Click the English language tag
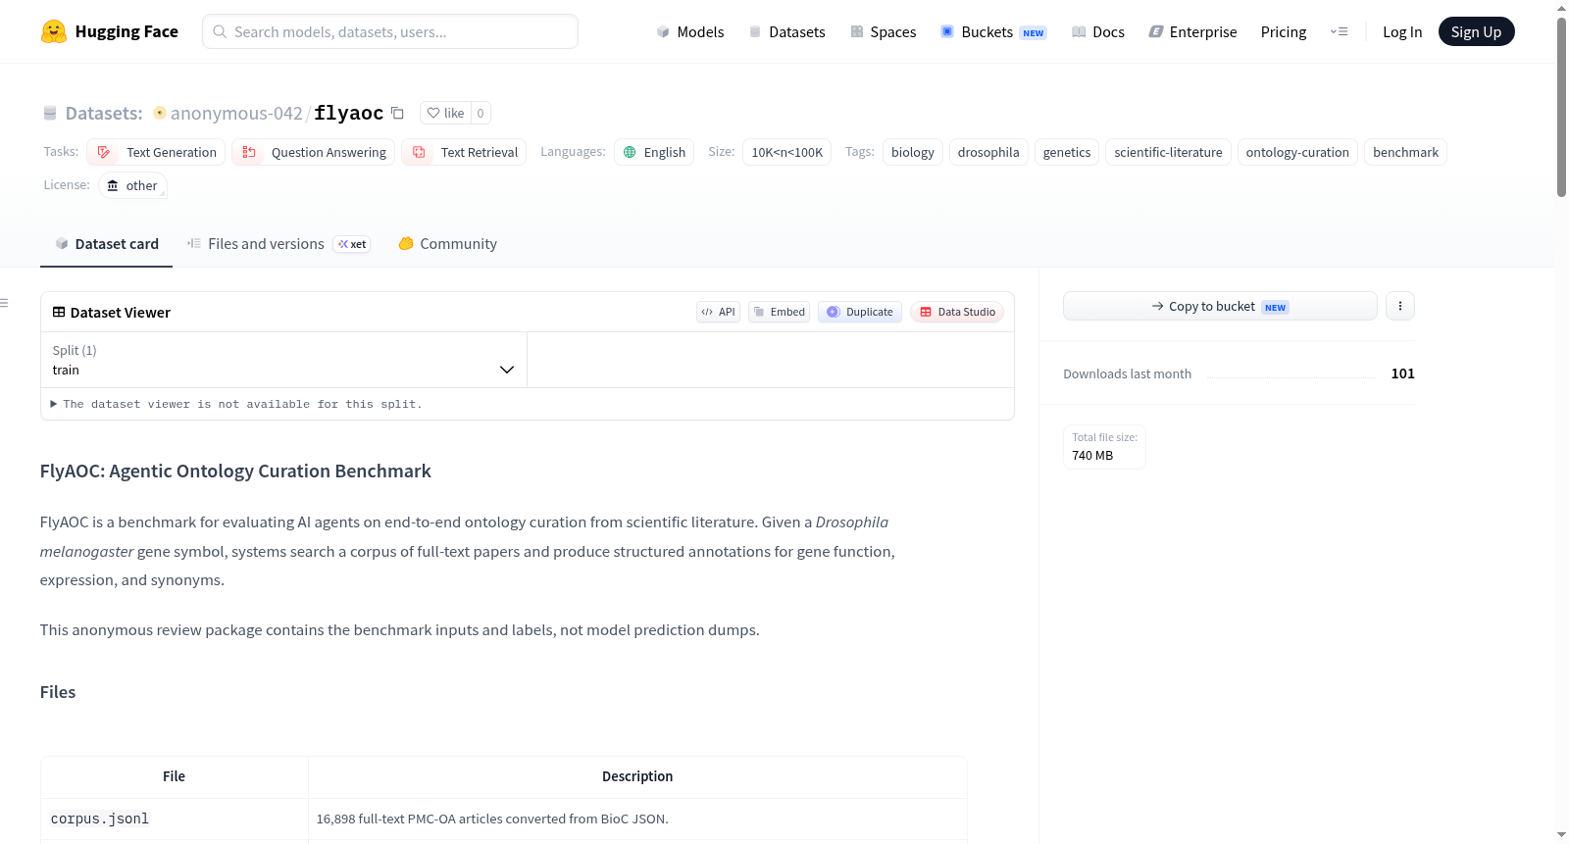Image resolution: width=1569 pixels, height=844 pixels. 654,152
